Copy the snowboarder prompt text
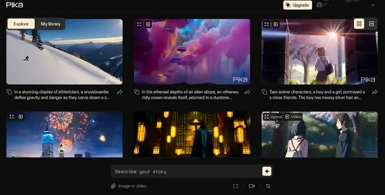The width and height of the screenshot is (385, 195). pyautogui.click(x=9, y=92)
